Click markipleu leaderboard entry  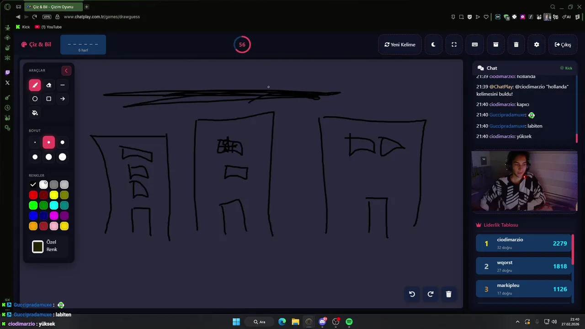tap(524, 289)
